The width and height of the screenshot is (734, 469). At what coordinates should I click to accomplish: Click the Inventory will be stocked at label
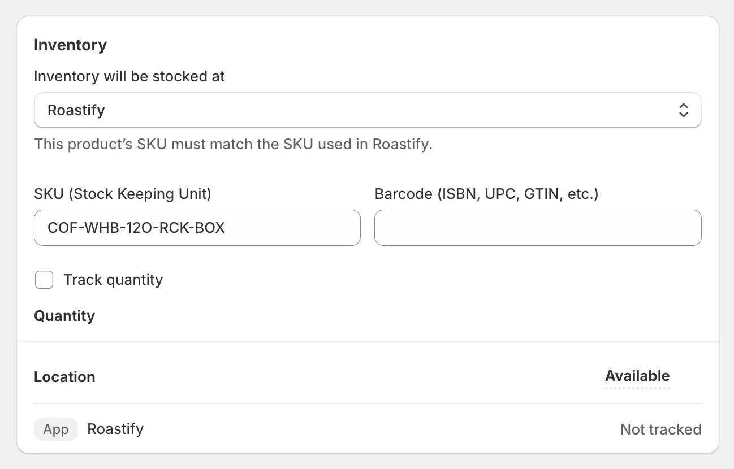point(129,76)
